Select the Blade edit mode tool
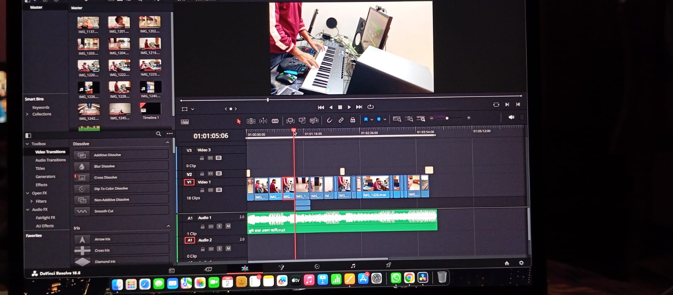Viewport: 673px width, 295px height. click(x=275, y=121)
